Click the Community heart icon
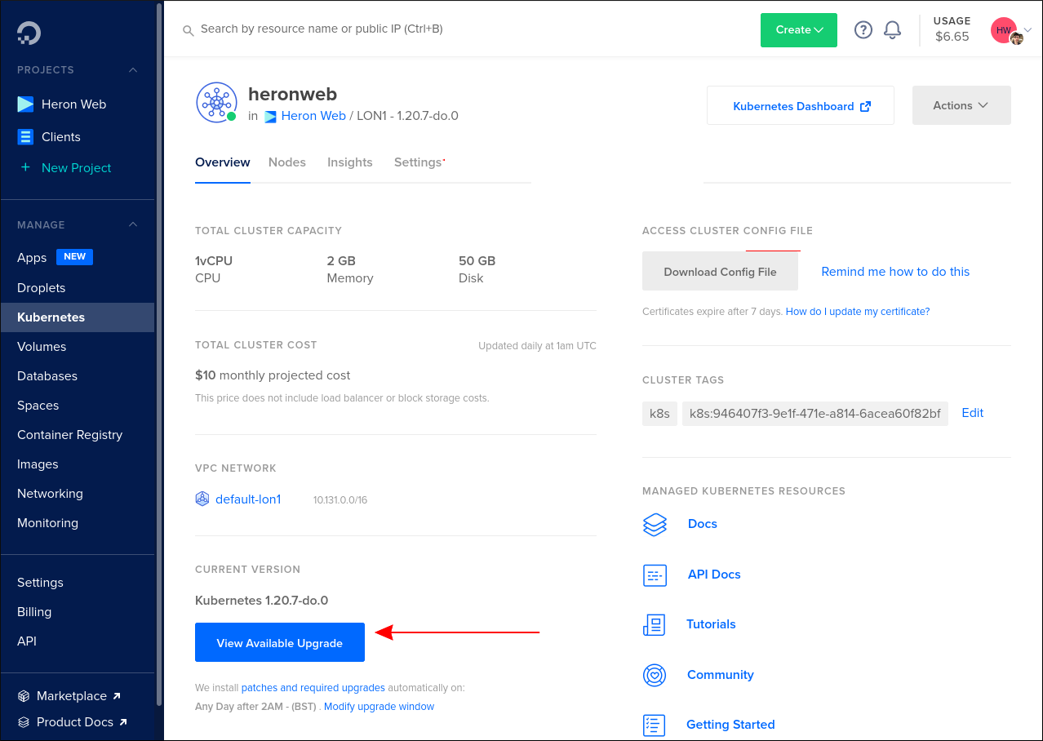The height and width of the screenshot is (741, 1043). click(655, 675)
